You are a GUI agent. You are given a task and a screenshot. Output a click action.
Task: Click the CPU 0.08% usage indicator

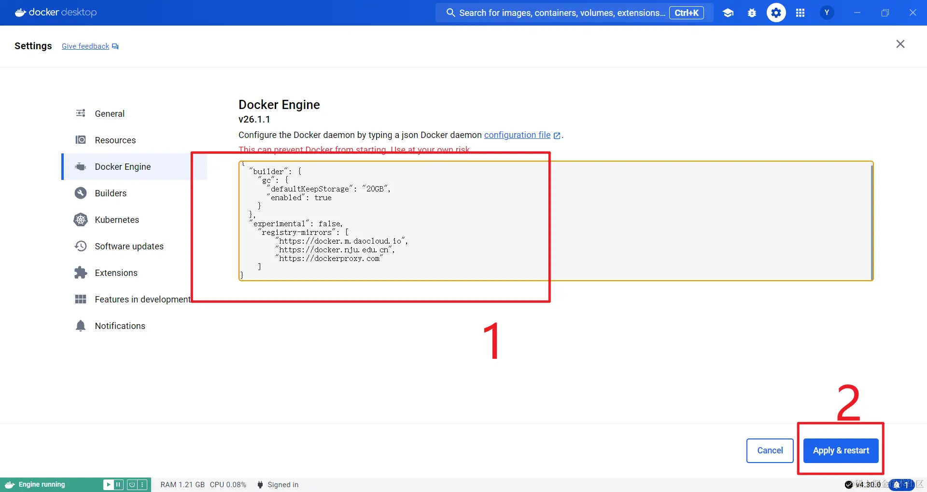228,485
